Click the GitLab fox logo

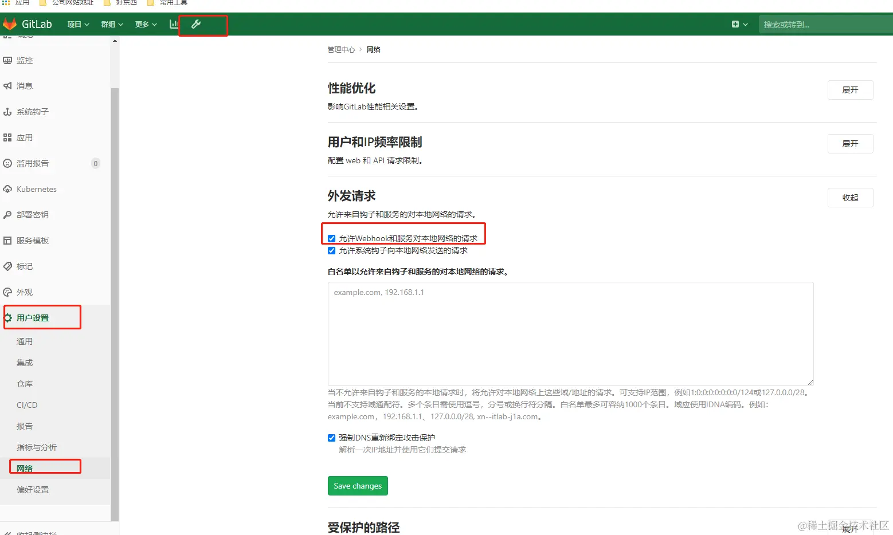point(10,24)
